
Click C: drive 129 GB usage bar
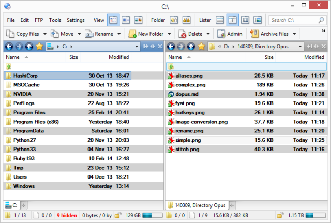pos(153,215)
